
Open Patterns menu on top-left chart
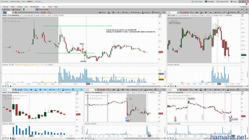(156, 12)
